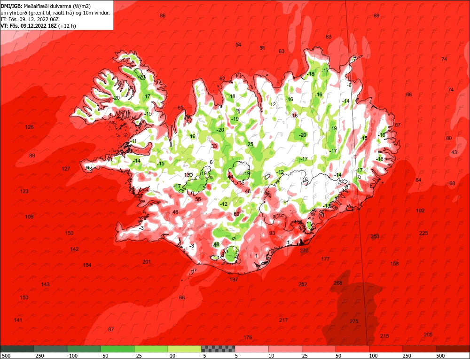This screenshot has height=359, width=470.
Task: Select the sea value '205' in the lower right corner
Action: coord(428,335)
